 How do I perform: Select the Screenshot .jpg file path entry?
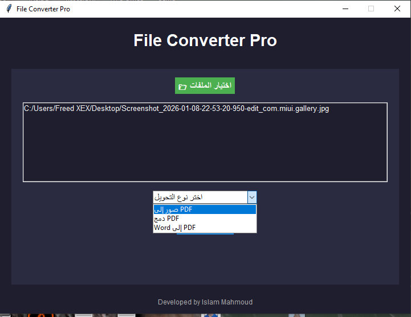coord(176,109)
